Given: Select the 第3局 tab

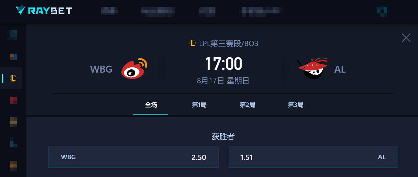Looking at the screenshot, I should [296, 105].
